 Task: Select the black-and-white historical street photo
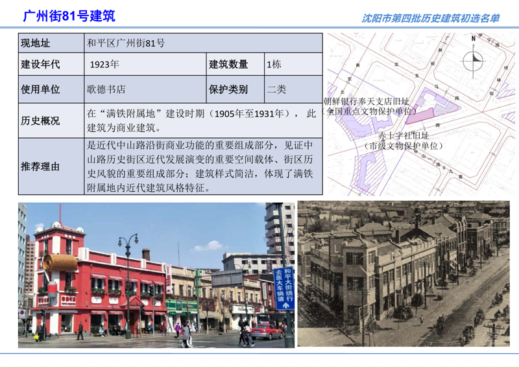pos(404,275)
